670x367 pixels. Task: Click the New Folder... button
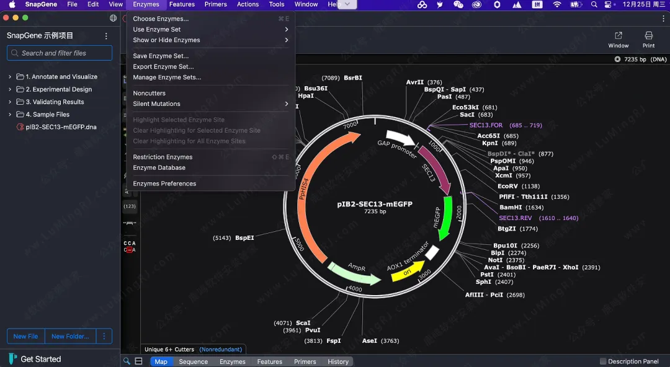[70, 336]
